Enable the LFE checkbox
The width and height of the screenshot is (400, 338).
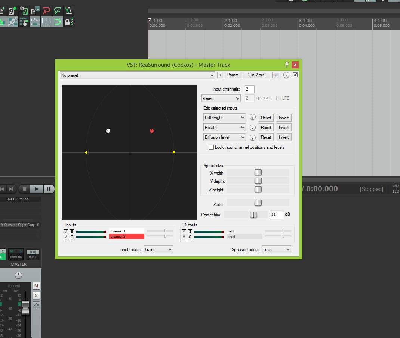click(x=279, y=98)
